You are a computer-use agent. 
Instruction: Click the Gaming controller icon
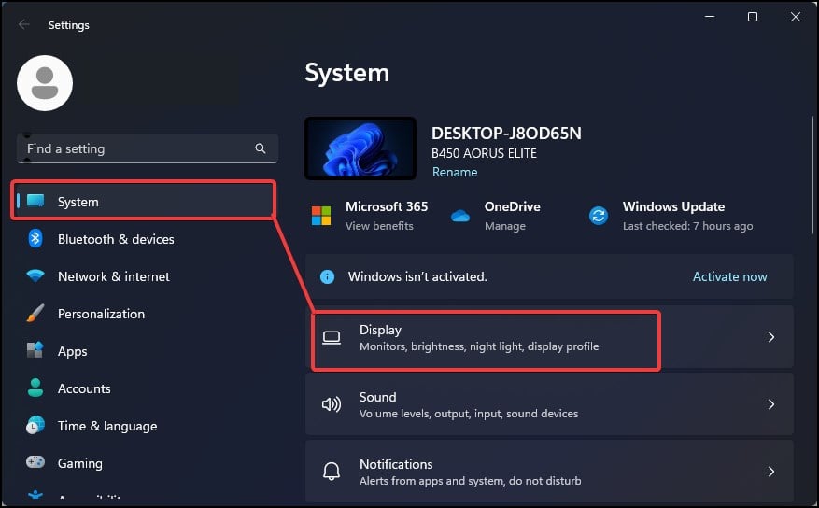[35, 462]
